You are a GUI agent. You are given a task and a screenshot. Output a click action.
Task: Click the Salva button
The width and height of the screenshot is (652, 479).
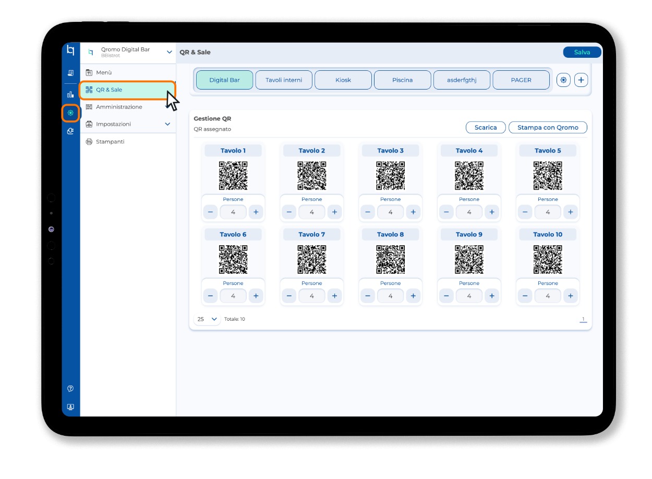[x=582, y=52]
